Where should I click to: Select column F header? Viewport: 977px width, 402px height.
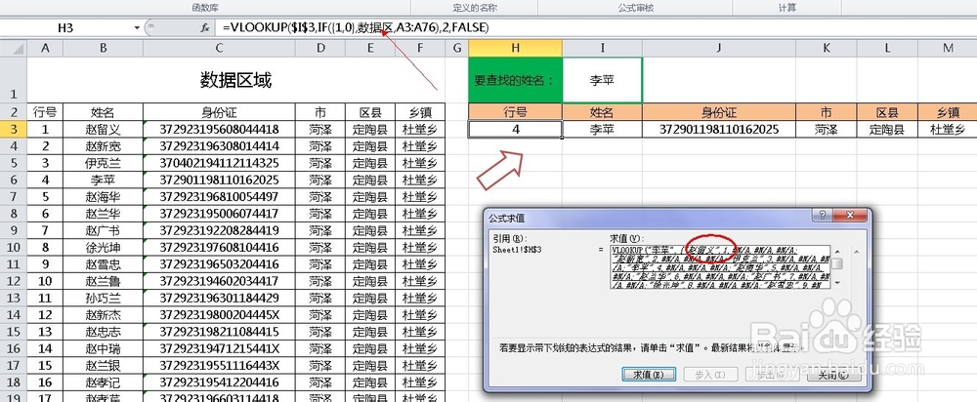point(420,48)
